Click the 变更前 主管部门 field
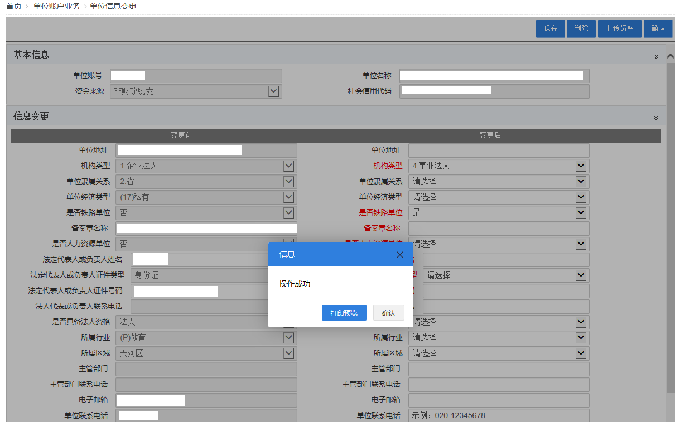This screenshot has height=422, width=675. pos(206,369)
